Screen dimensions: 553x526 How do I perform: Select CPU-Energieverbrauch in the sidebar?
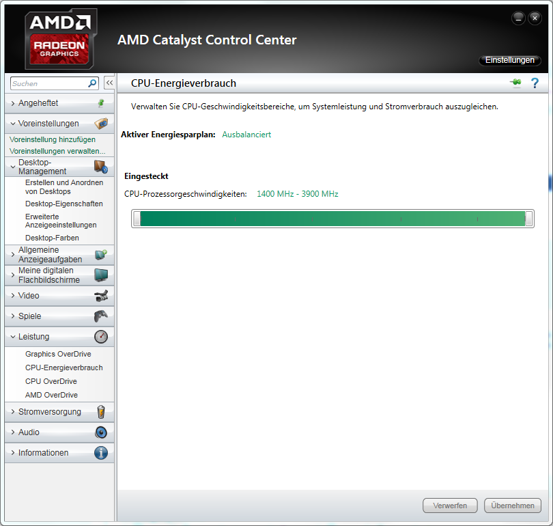pyautogui.click(x=64, y=368)
